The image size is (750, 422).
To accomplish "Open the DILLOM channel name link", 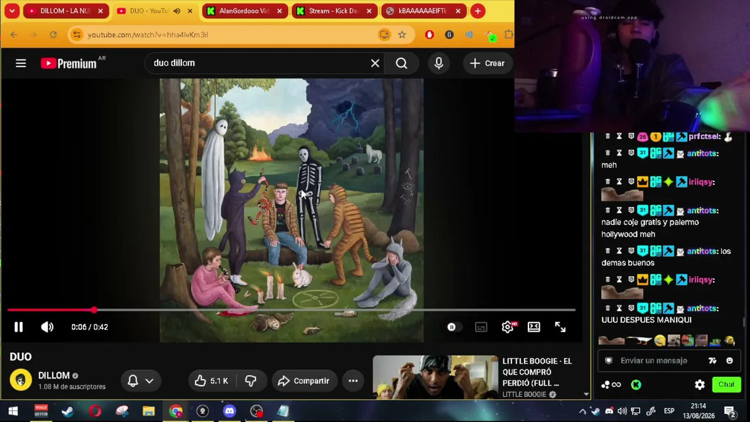I will tap(54, 376).
